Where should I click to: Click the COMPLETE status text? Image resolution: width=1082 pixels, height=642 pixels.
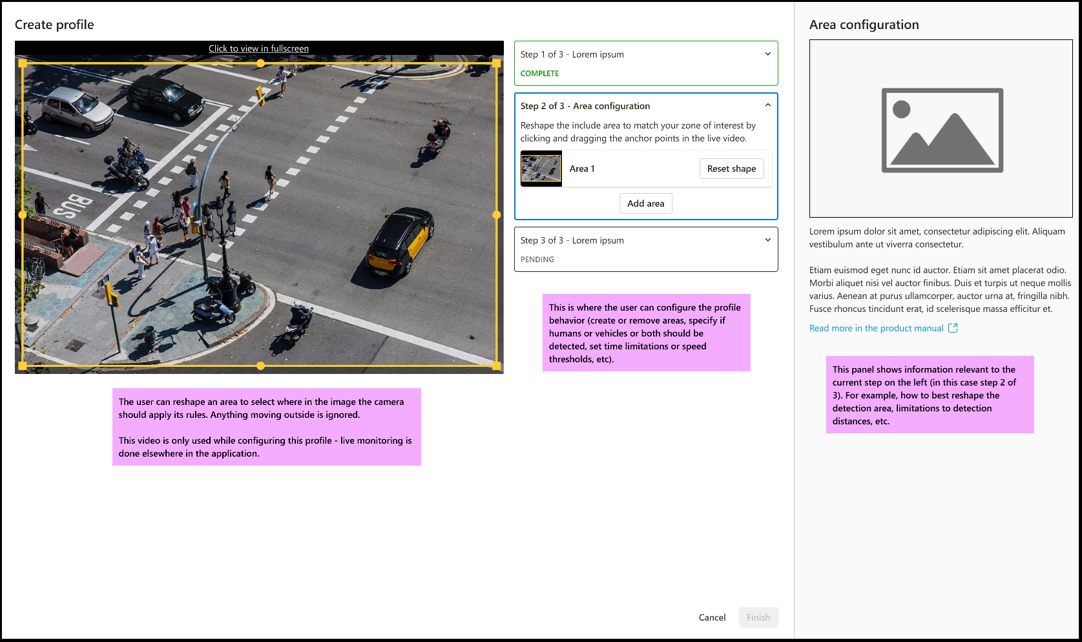click(x=539, y=74)
